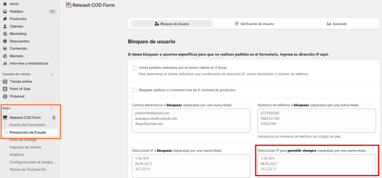Open Configuraciones & Integraciones submenu

point(33,162)
